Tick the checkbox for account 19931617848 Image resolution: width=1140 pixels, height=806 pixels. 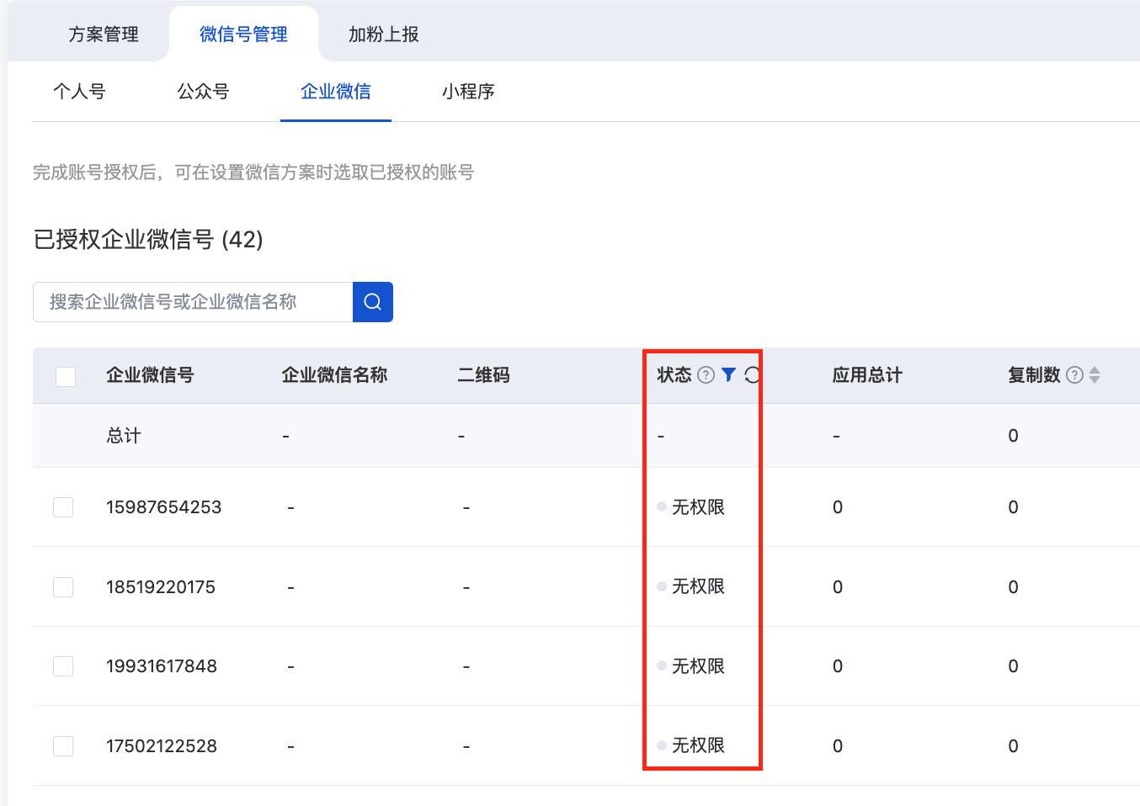coord(63,666)
